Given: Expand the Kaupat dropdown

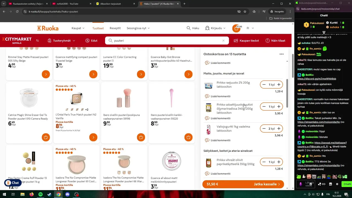Looking at the screenshot, I should tap(78, 28).
